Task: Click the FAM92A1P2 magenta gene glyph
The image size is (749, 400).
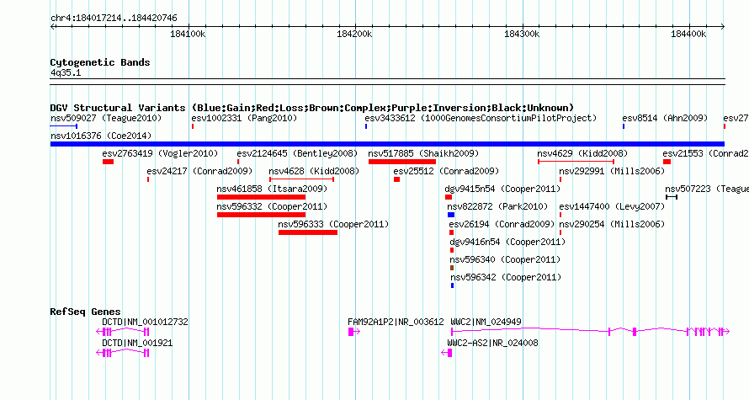Action: 354,332
